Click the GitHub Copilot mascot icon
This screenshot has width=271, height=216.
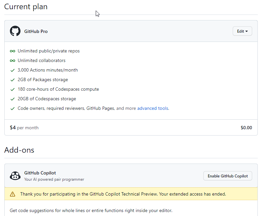click(15, 176)
